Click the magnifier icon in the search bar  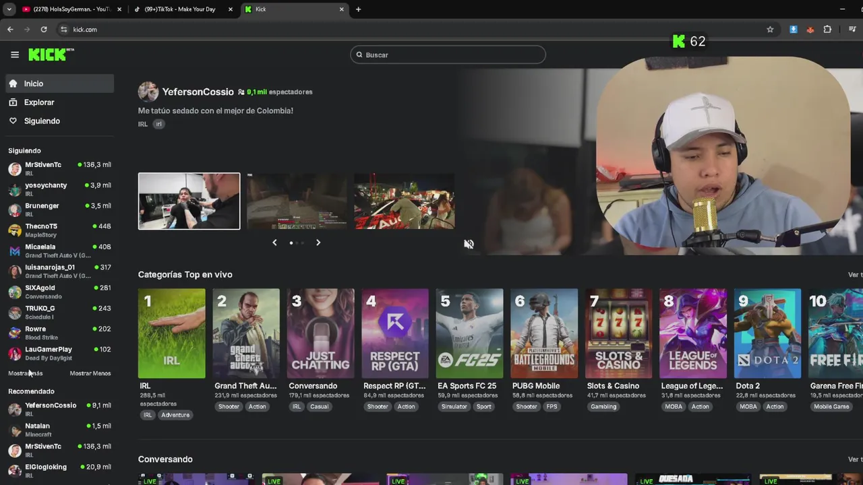359,55
